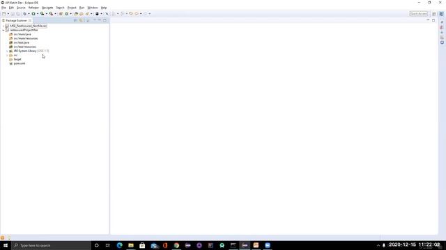Click the taskbar date and time

click(414, 244)
